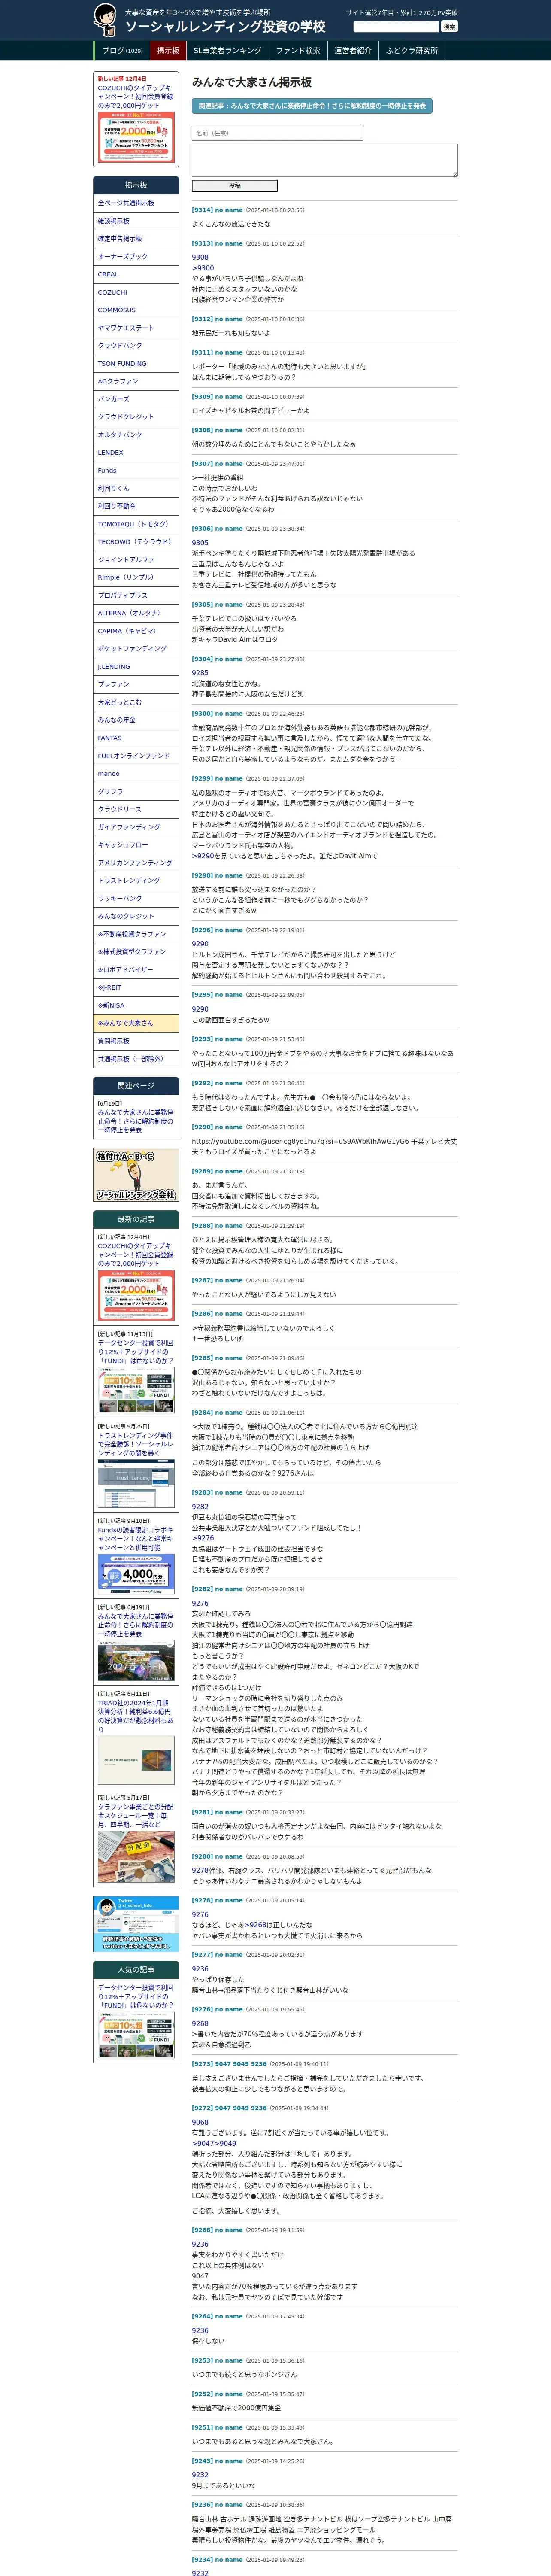Open J.LENDING board link
The height and width of the screenshot is (2576, 551).
click(x=136, y=667)
